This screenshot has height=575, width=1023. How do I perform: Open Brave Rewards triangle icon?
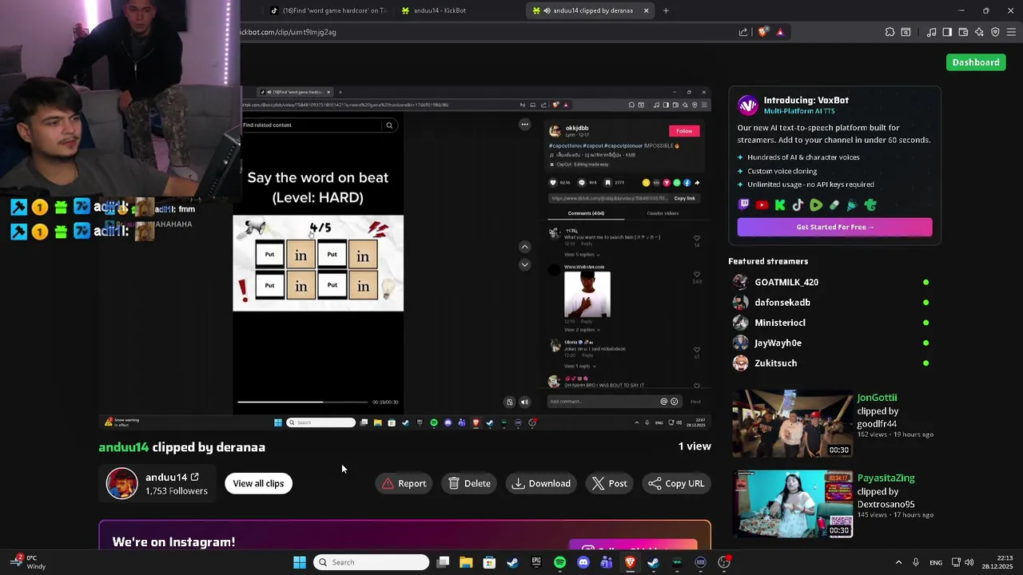tap(780, 32)
